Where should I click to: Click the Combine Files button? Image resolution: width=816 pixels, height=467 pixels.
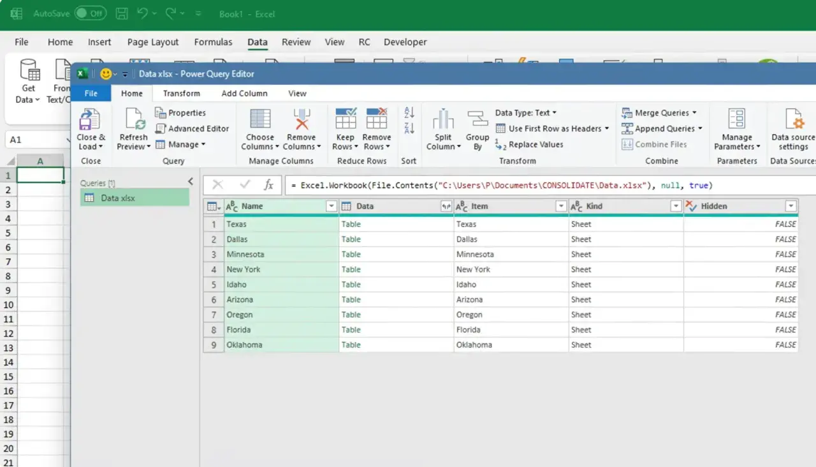click(x=654, y=145)
